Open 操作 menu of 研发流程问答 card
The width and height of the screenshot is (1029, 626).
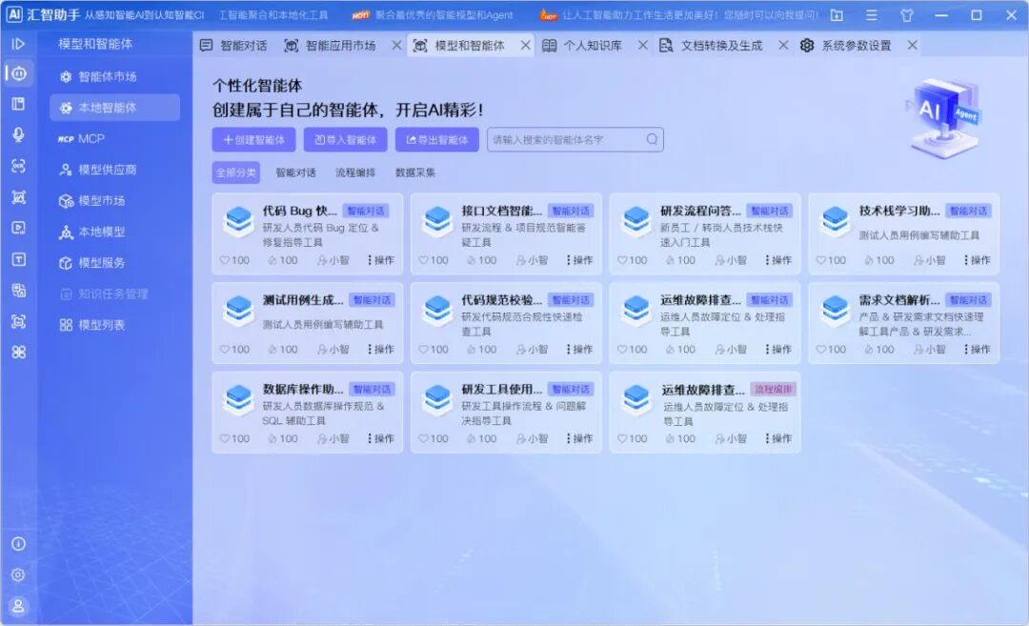point(779,260)
